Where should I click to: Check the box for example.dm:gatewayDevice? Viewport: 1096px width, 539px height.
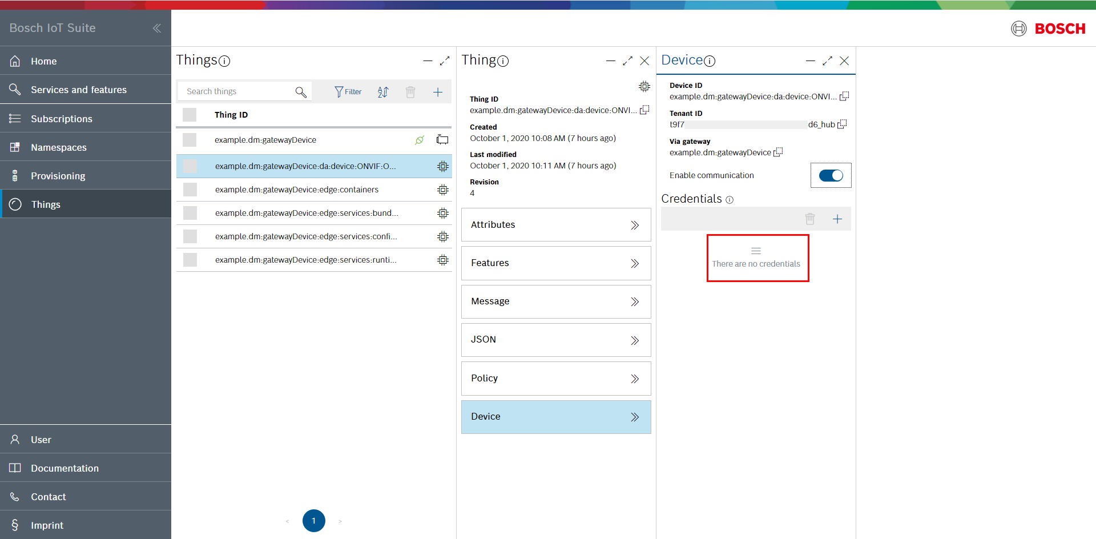coord(190,140)
